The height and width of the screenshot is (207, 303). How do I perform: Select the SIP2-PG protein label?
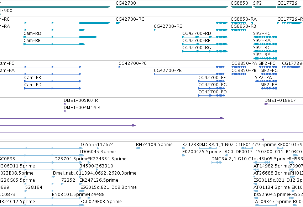tap(269, 71)
